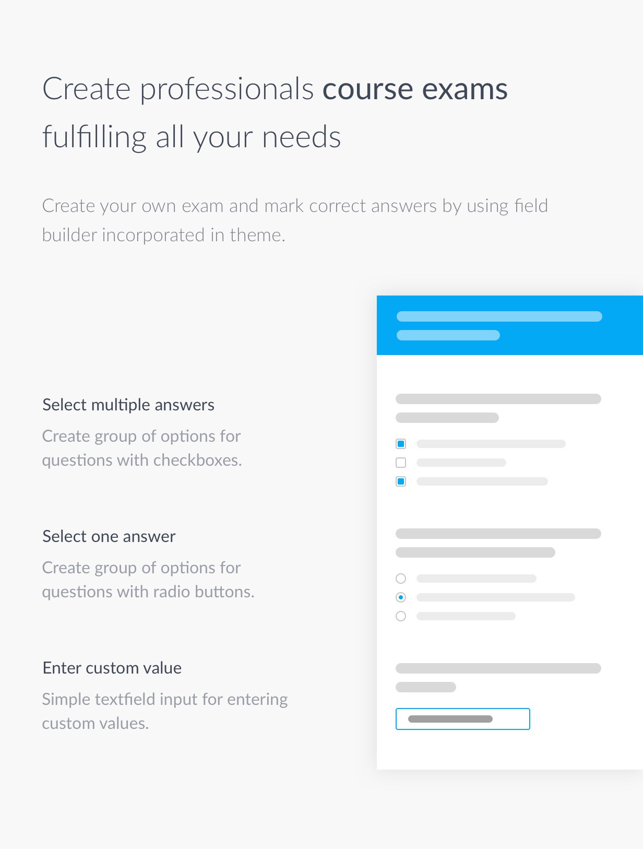Image resolution: width=643 pixels, height=849 pixels.
Task: Click the selected radio option's placeholder label
Action: [496, 597]
